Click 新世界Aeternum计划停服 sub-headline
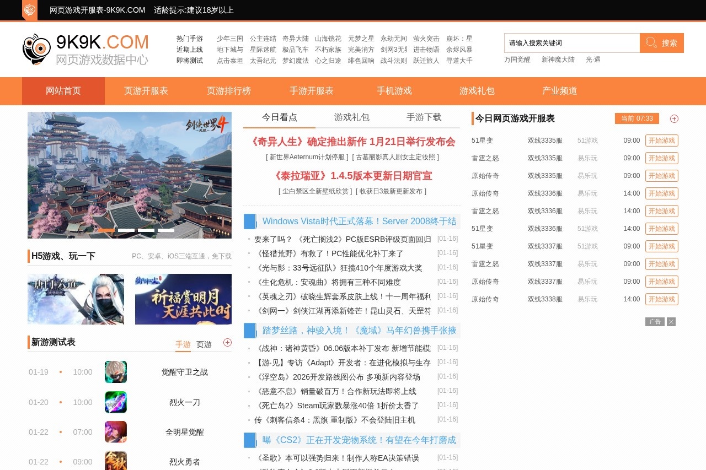Viewport: 706px width, 470px height. [x=307, y=157]
